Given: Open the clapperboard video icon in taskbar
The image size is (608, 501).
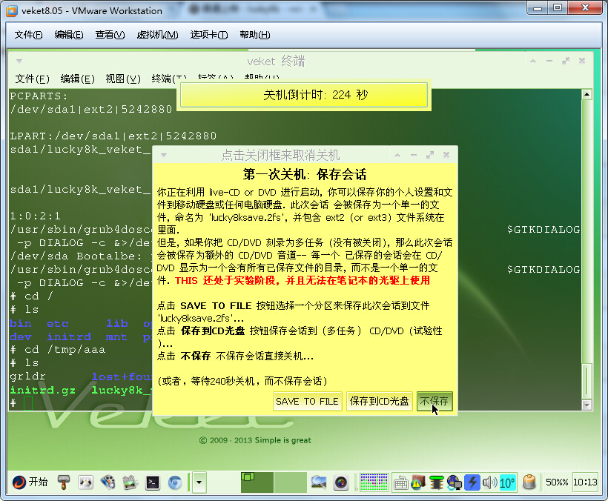Looking at the screenshot, I should (x=130, y=482).
